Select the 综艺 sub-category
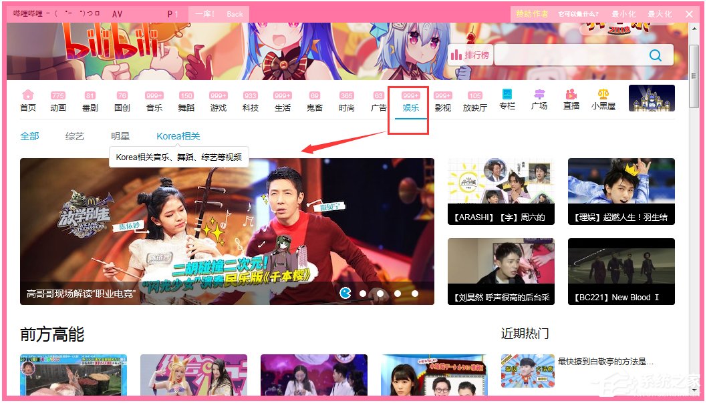The height and width of the screenshot is (403, 707). click(75, 136)
